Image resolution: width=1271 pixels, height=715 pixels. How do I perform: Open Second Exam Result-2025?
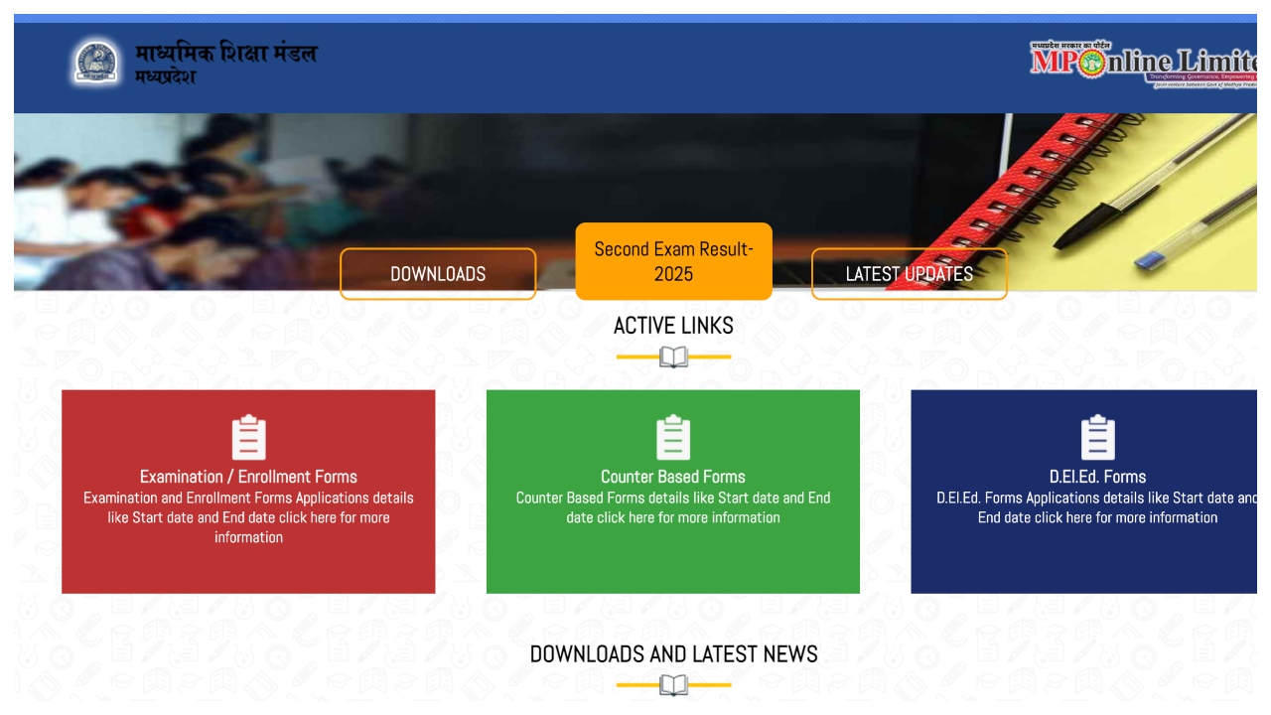(x=673, y=261)
